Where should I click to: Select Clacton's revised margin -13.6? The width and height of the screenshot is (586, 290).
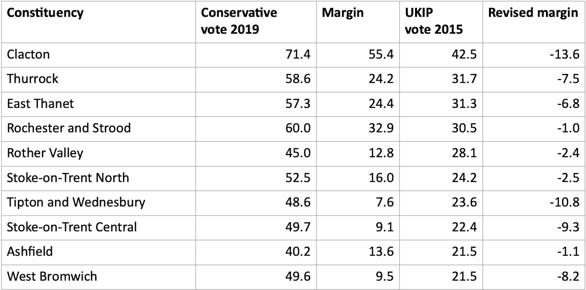pos(564,55)
